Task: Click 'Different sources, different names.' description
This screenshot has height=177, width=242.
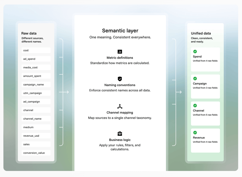Action: (x=32, y=40)
